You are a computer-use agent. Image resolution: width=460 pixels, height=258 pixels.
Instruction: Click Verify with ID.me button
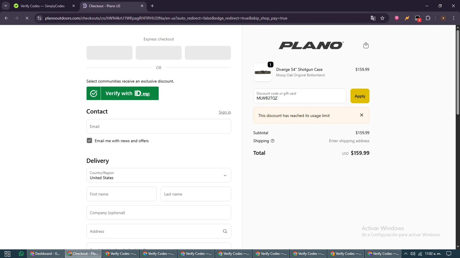pos(122,93)
